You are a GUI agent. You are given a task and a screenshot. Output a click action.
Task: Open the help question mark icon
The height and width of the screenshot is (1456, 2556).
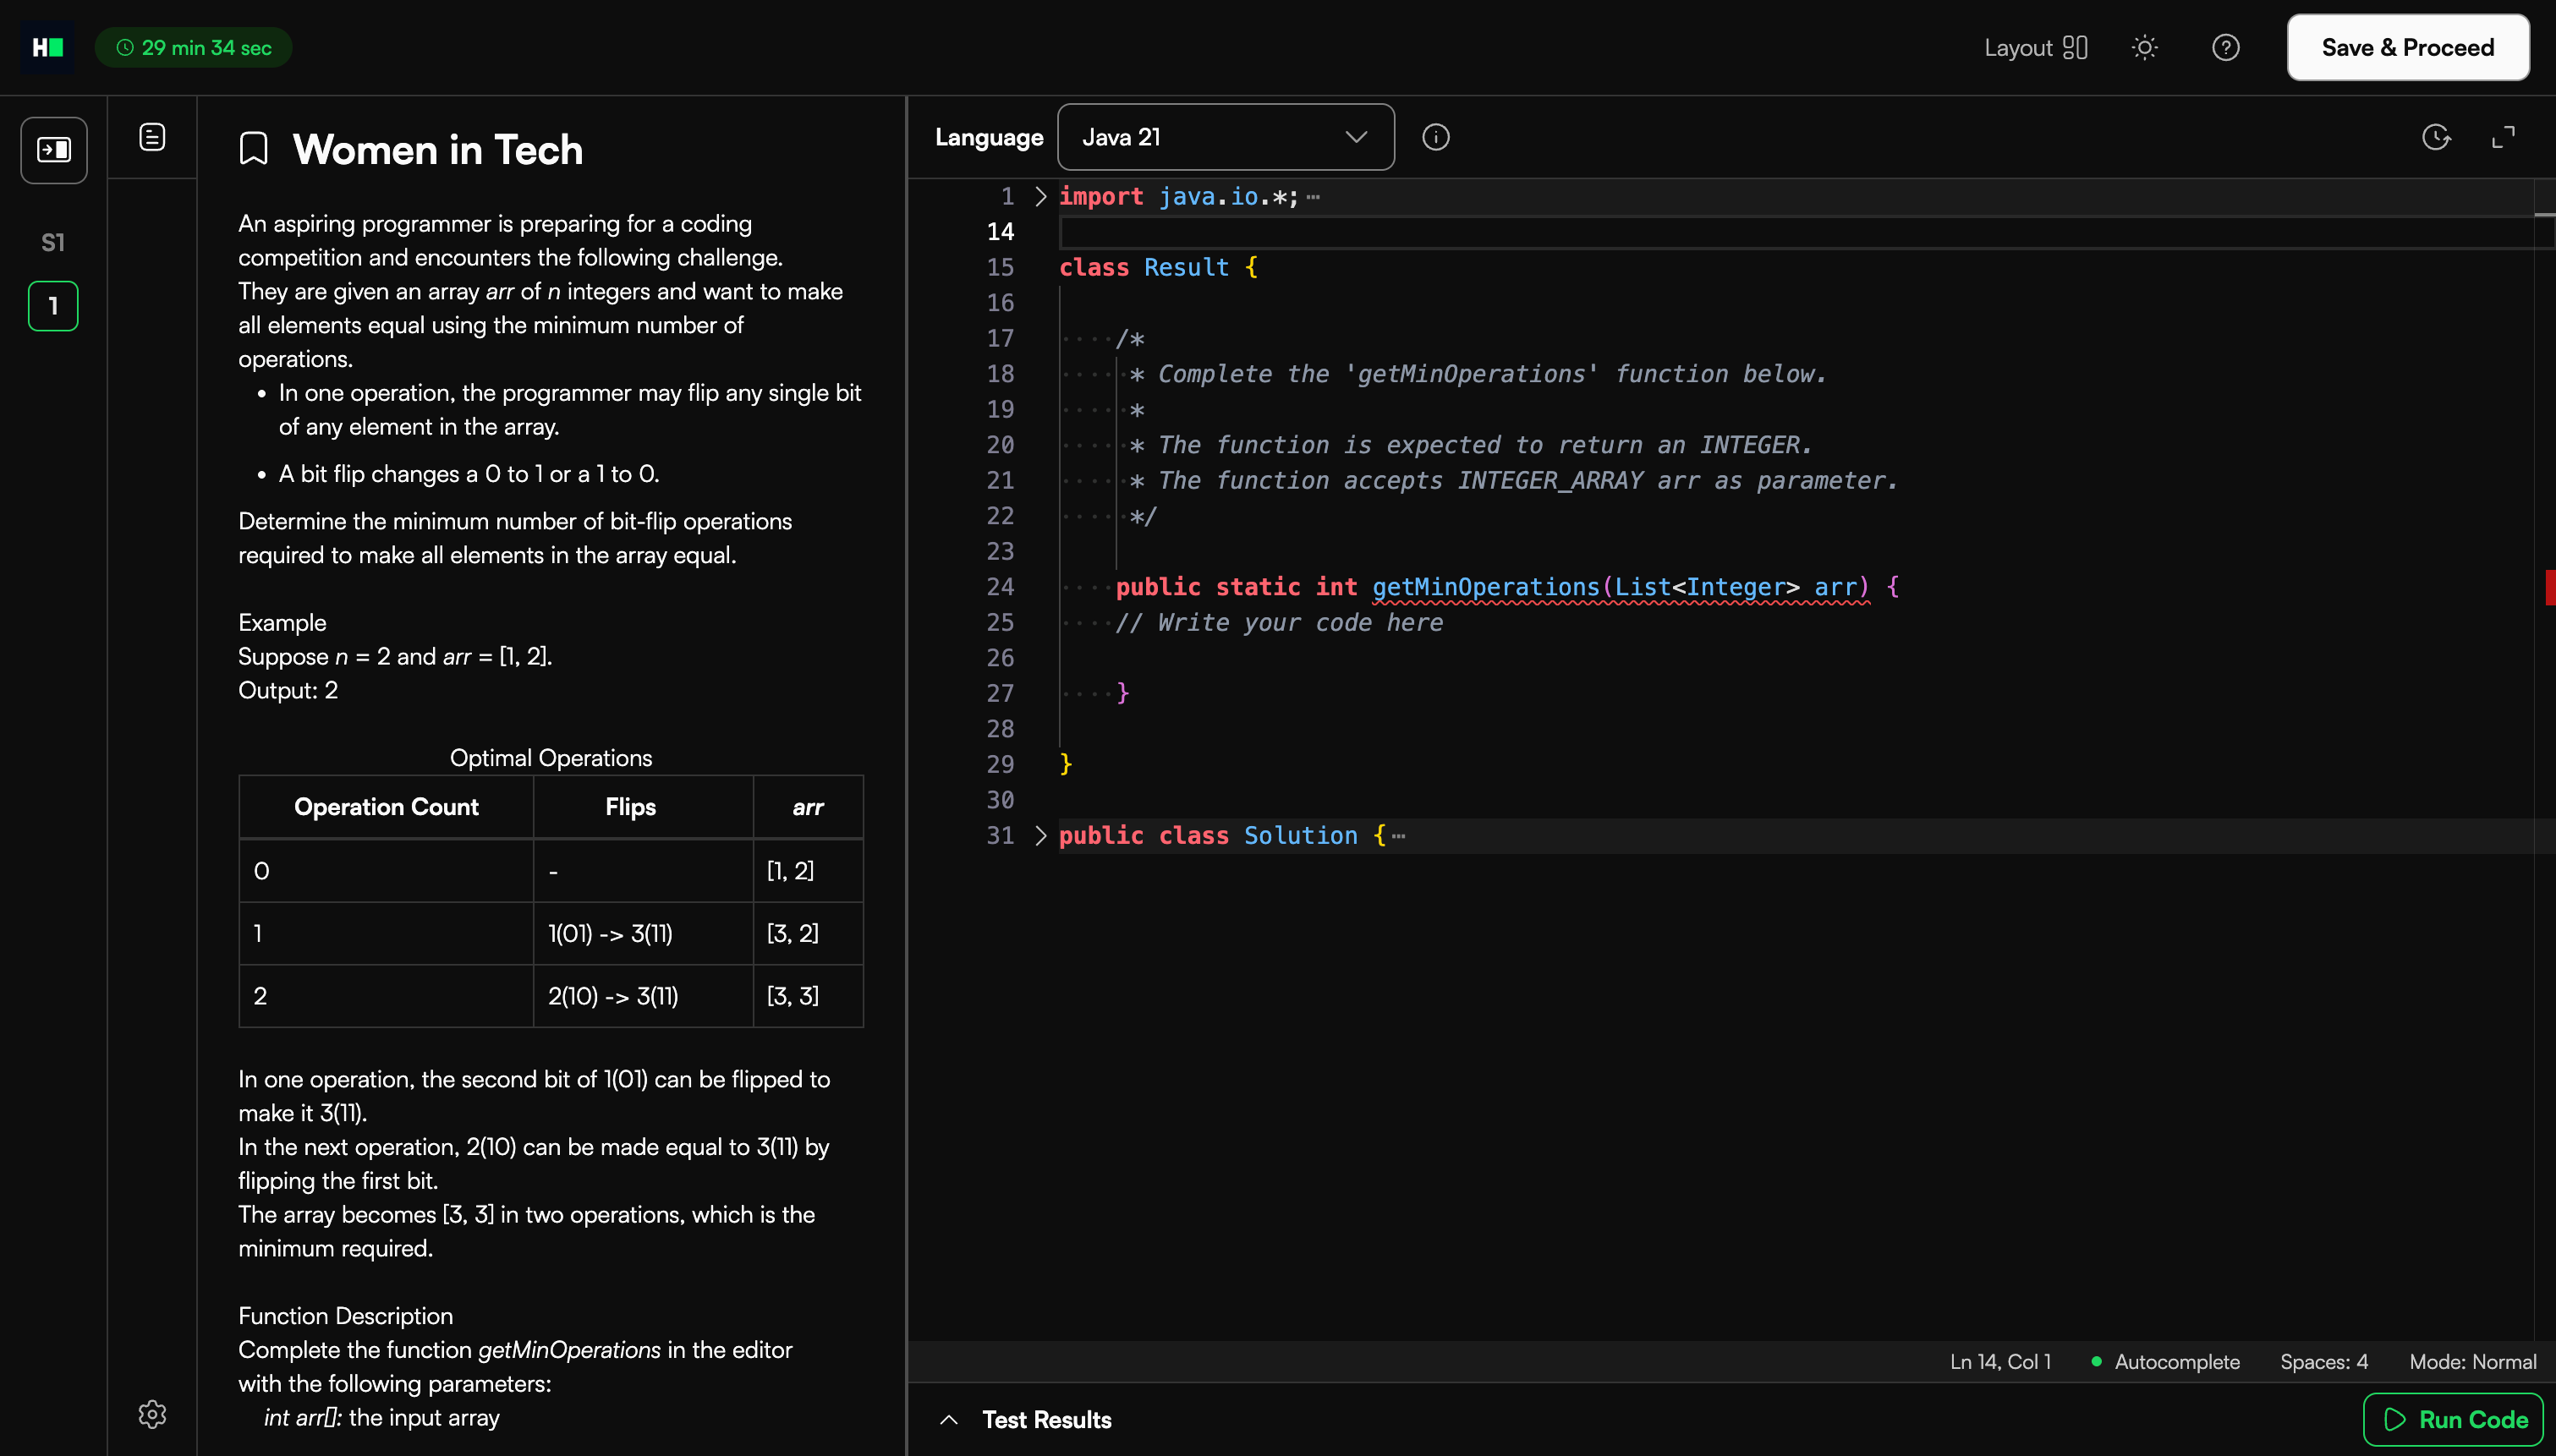(2225, 47)
